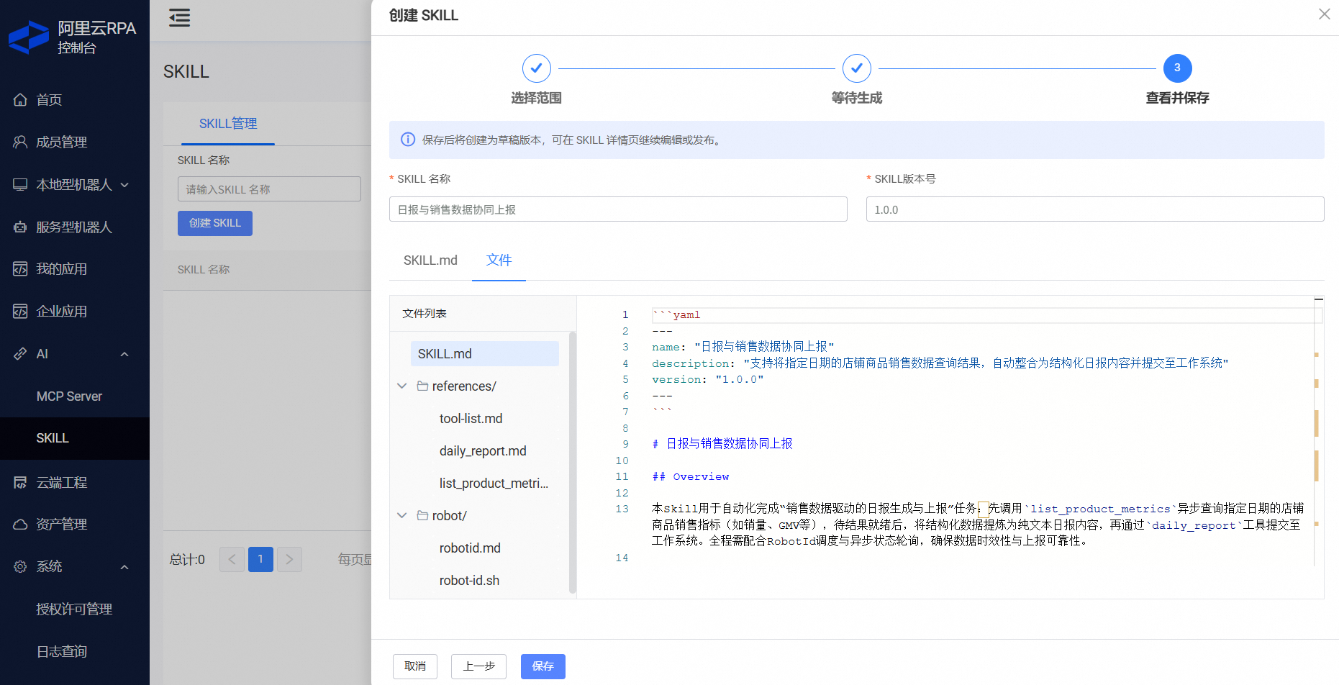This screenshot has width=1339, height=685.
Task: Click the 成员管理 people icon
Action: click(20, 142)
